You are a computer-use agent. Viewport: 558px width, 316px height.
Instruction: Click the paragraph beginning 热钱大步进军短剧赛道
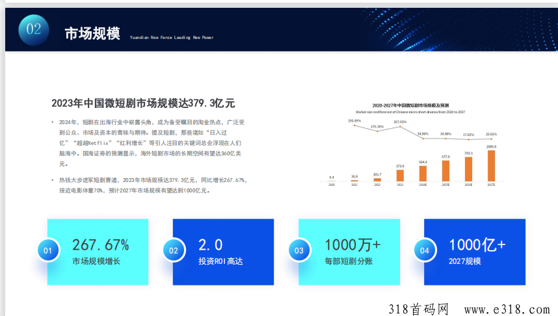click(153, 185)
